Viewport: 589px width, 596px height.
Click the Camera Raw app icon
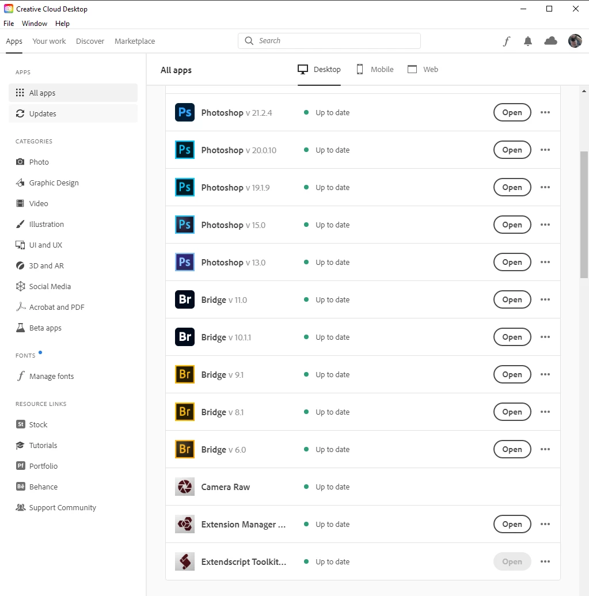185,487
